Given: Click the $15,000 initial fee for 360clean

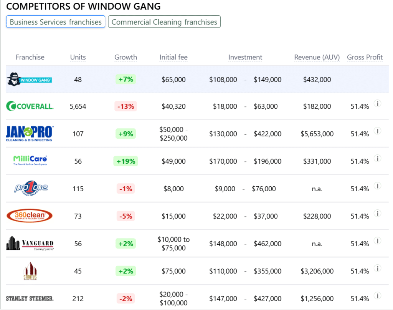Looking at the screenshot, I should tap(173, 216).
